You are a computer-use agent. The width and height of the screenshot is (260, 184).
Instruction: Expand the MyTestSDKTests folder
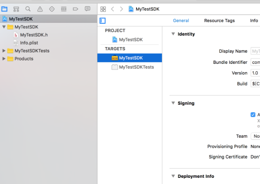(4, 51)
